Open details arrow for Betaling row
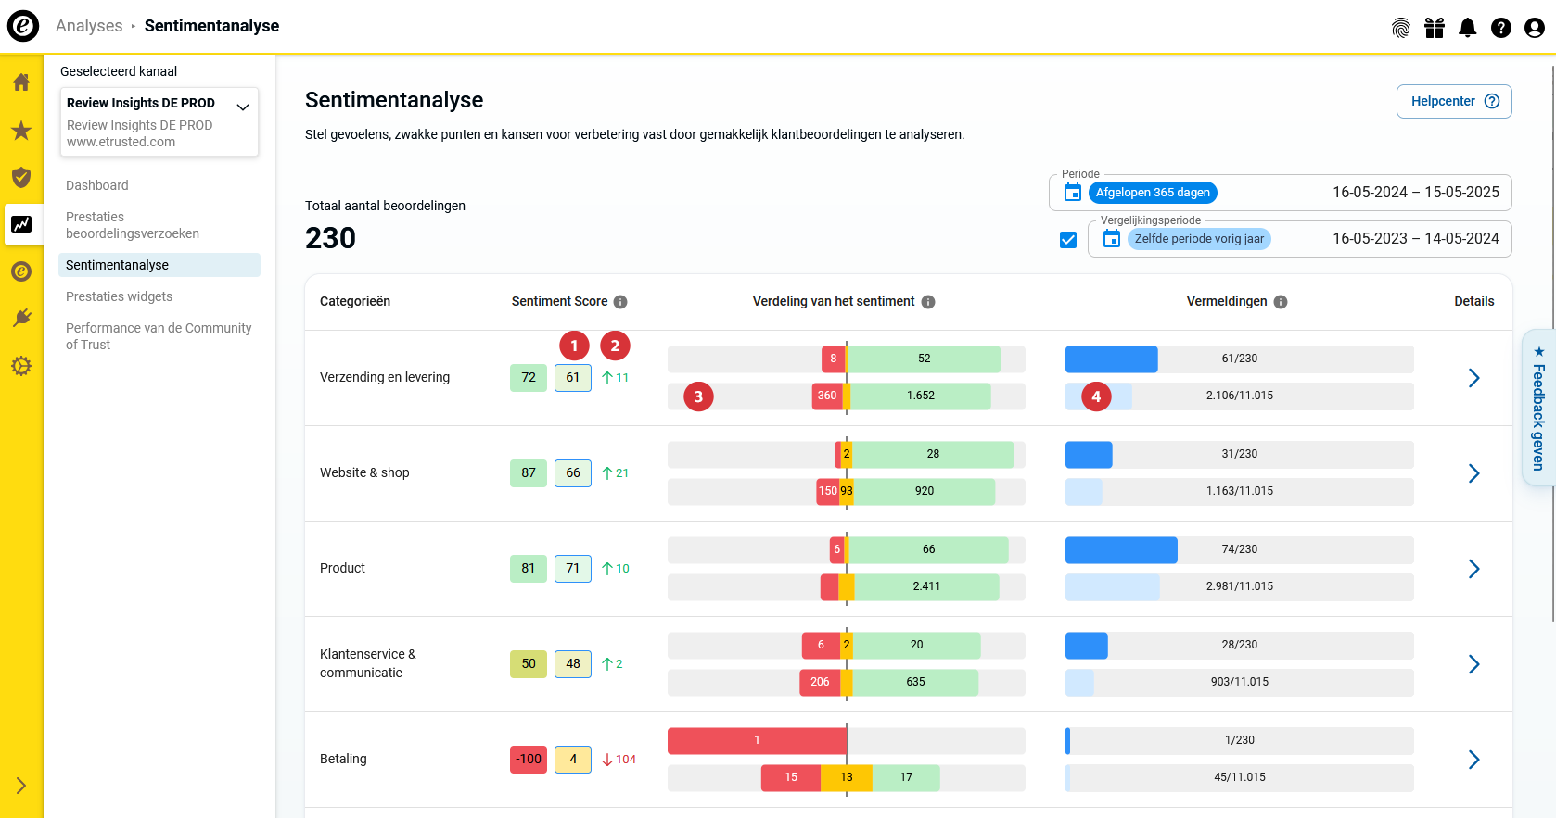Viewport: 1556px width, 818px height. (x=1473, y=760)
